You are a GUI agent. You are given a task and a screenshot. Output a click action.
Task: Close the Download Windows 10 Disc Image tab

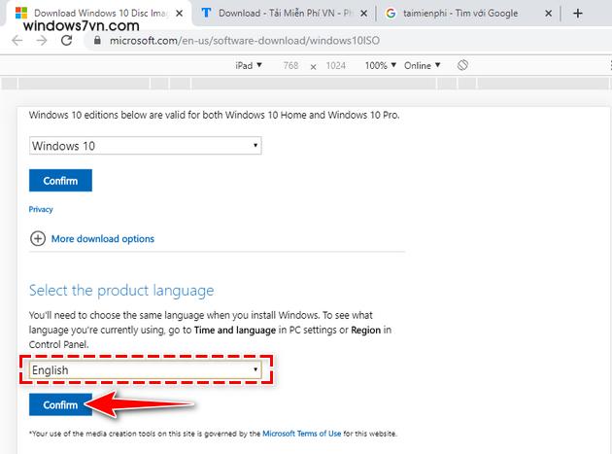point(178,14)
